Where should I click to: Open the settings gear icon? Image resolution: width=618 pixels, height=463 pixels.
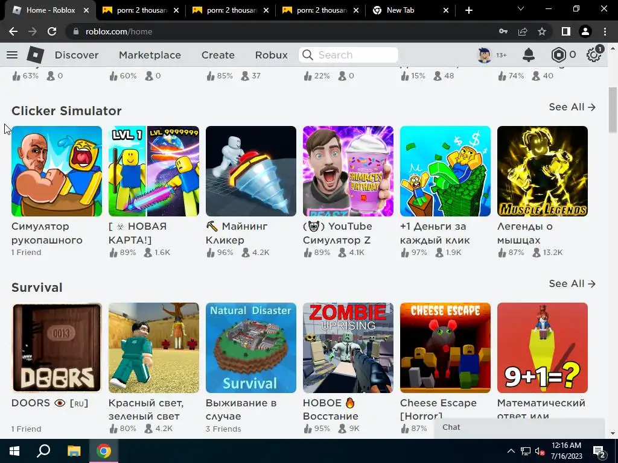594,55
